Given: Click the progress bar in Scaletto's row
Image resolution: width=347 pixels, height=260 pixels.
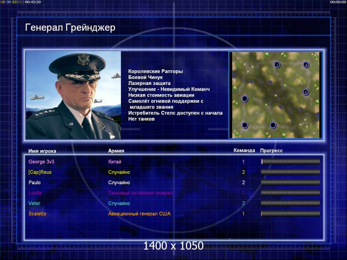Looking at the screenshot, I should (x=290, y=214).
